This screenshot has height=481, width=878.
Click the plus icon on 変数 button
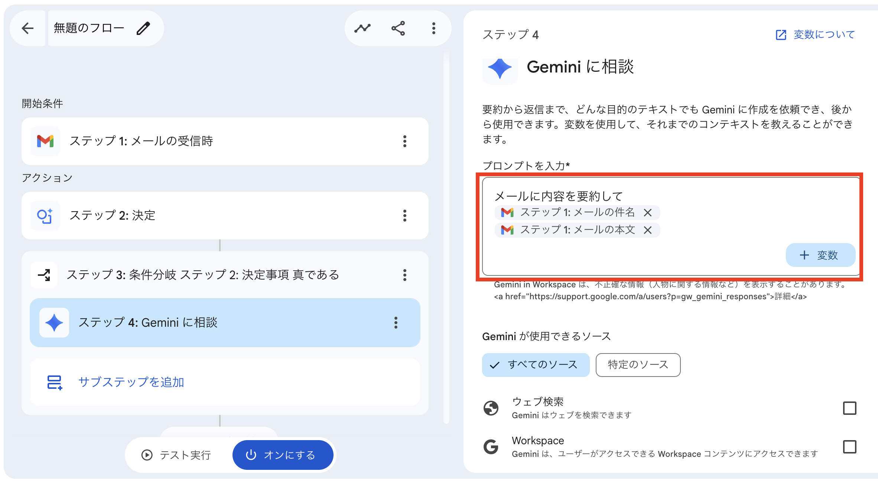point(804,255)
